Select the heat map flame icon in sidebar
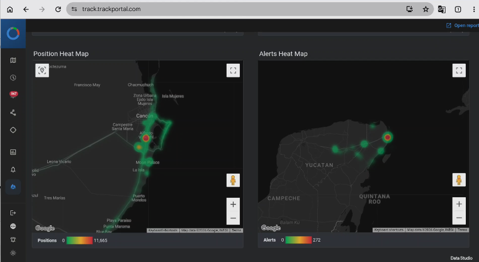The width and height of the screenshot is (479, 262). (13, 187)
